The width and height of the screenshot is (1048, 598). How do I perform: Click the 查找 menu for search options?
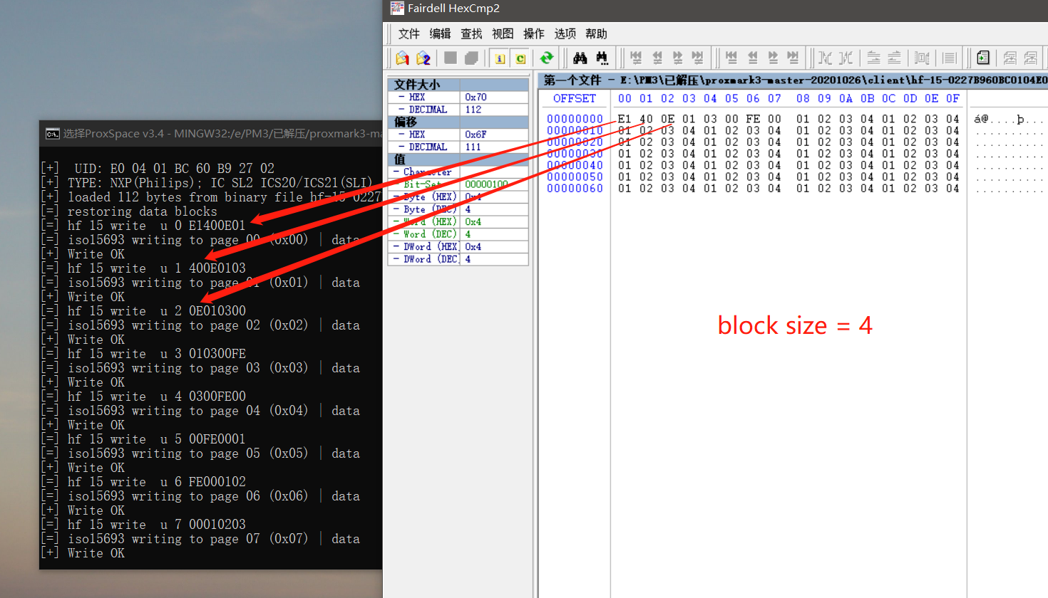(471, 33)
